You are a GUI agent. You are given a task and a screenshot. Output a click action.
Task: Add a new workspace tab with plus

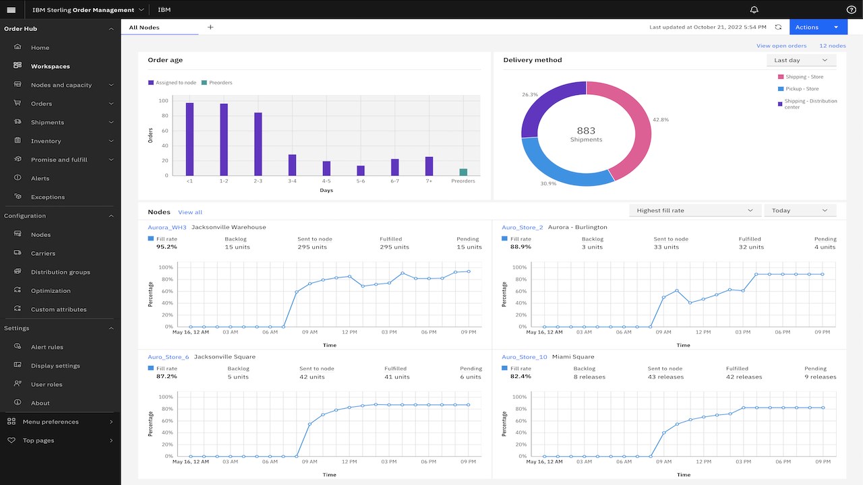tap(210, 27)
